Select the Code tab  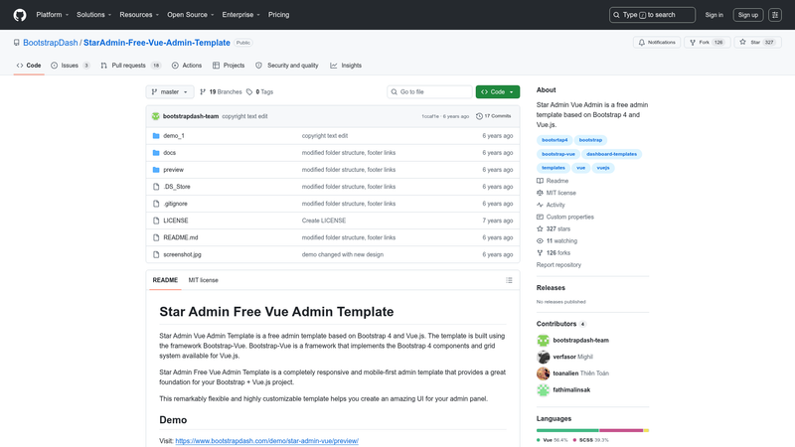coord(29,66)
